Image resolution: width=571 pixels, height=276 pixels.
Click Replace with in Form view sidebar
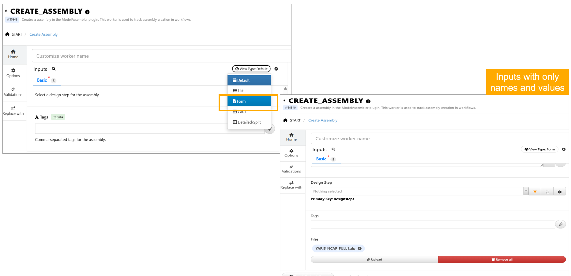[291, 185]
